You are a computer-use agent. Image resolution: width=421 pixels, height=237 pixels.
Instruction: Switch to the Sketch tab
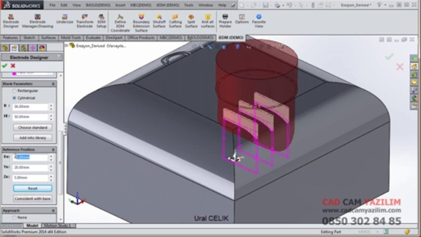[29, 38]
